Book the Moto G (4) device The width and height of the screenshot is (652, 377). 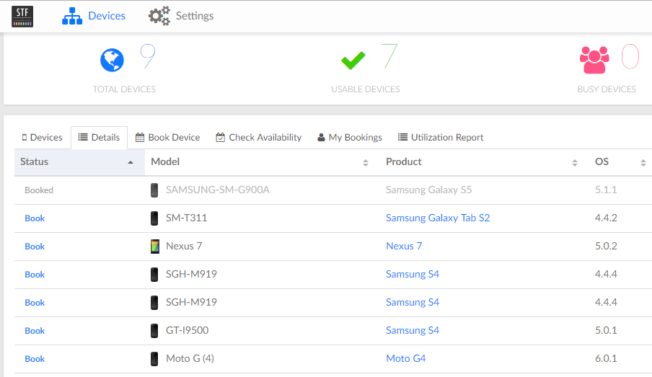35,359
